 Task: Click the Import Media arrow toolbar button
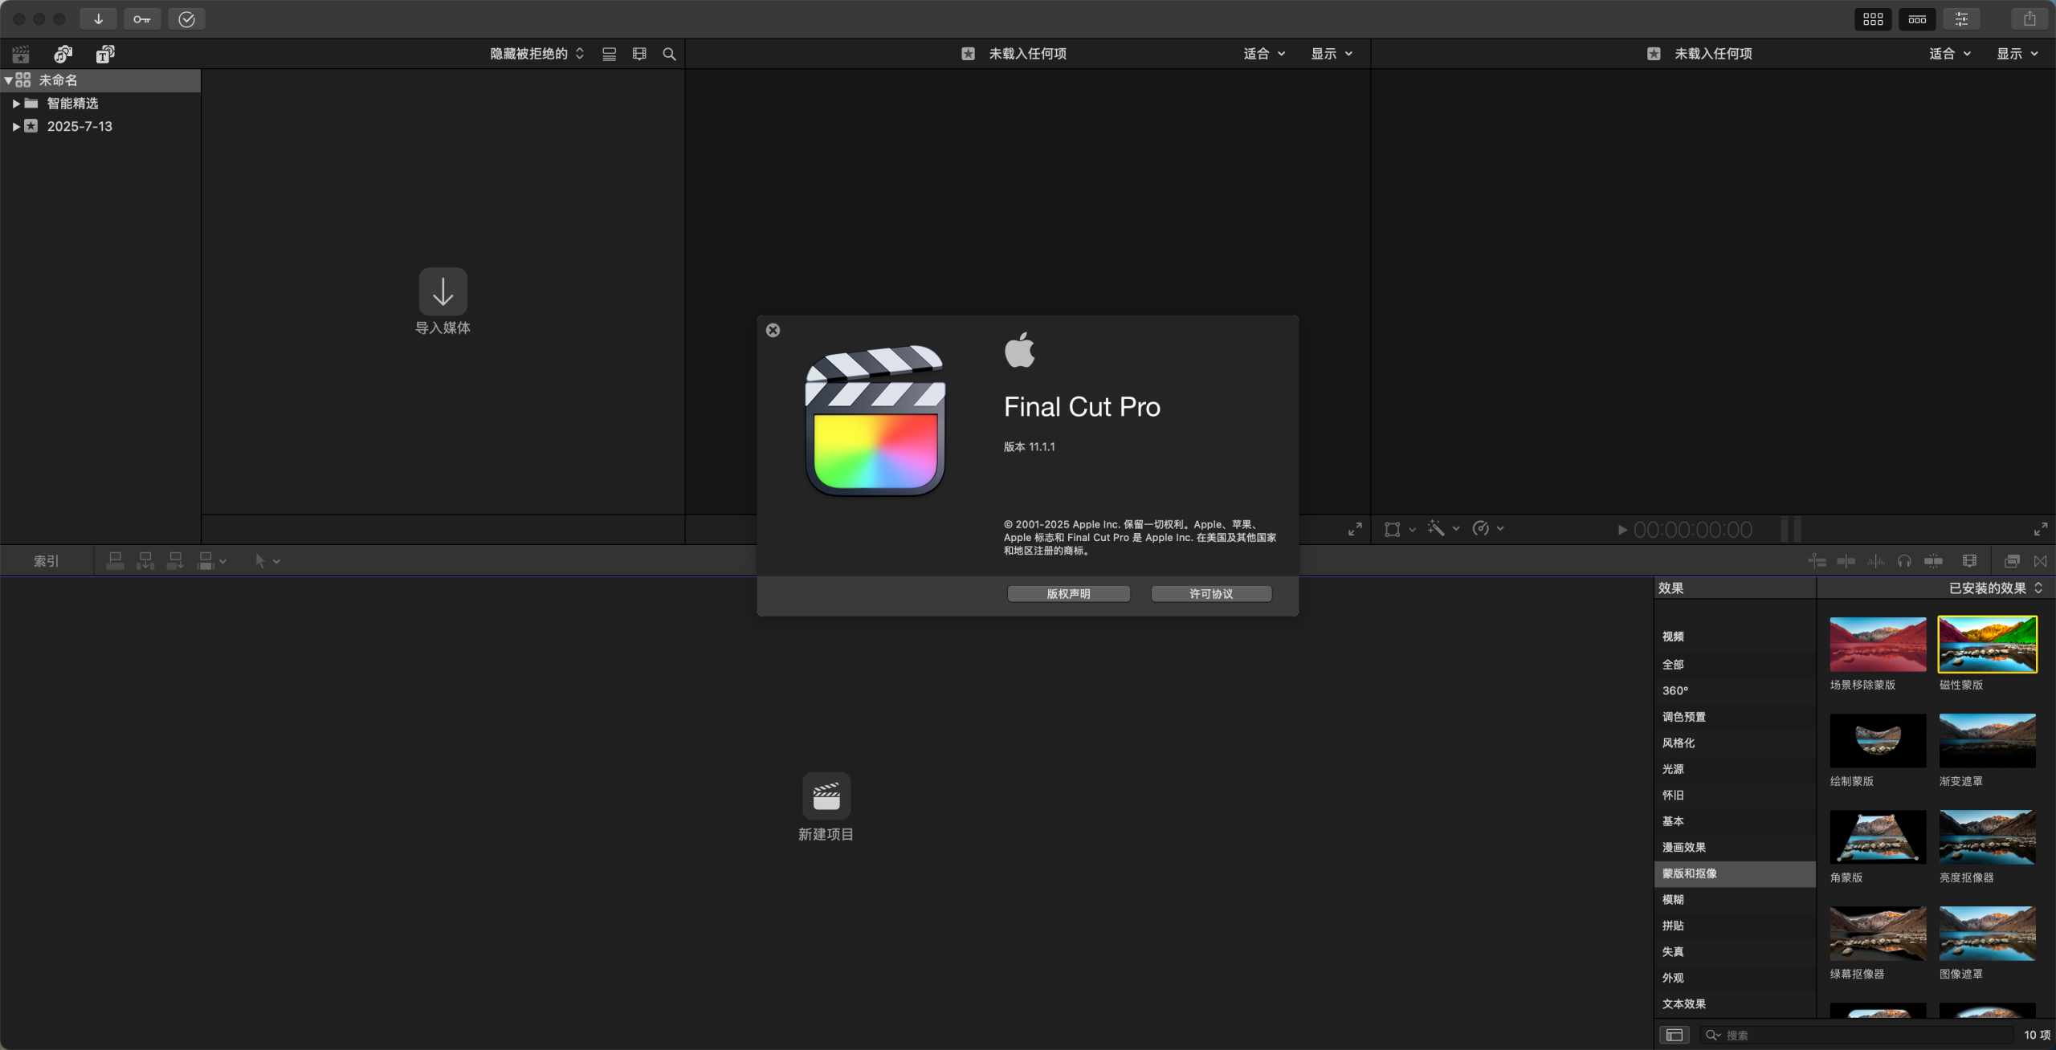[x=98, y=18]
